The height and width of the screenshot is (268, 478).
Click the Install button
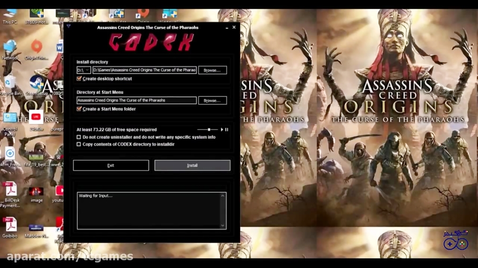click(192, 165)
